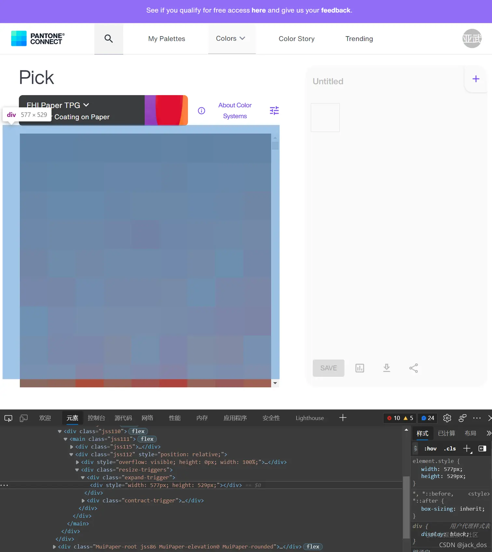Toggle :hov element state panel

point(430,449)
